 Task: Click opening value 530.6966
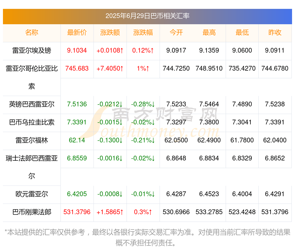coord(176,212)
